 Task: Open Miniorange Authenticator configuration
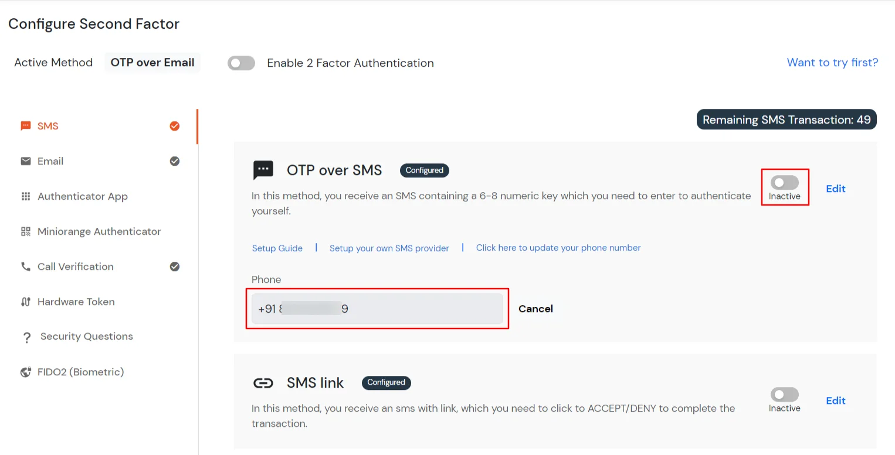pyautogui.click(x=99, y=231)
